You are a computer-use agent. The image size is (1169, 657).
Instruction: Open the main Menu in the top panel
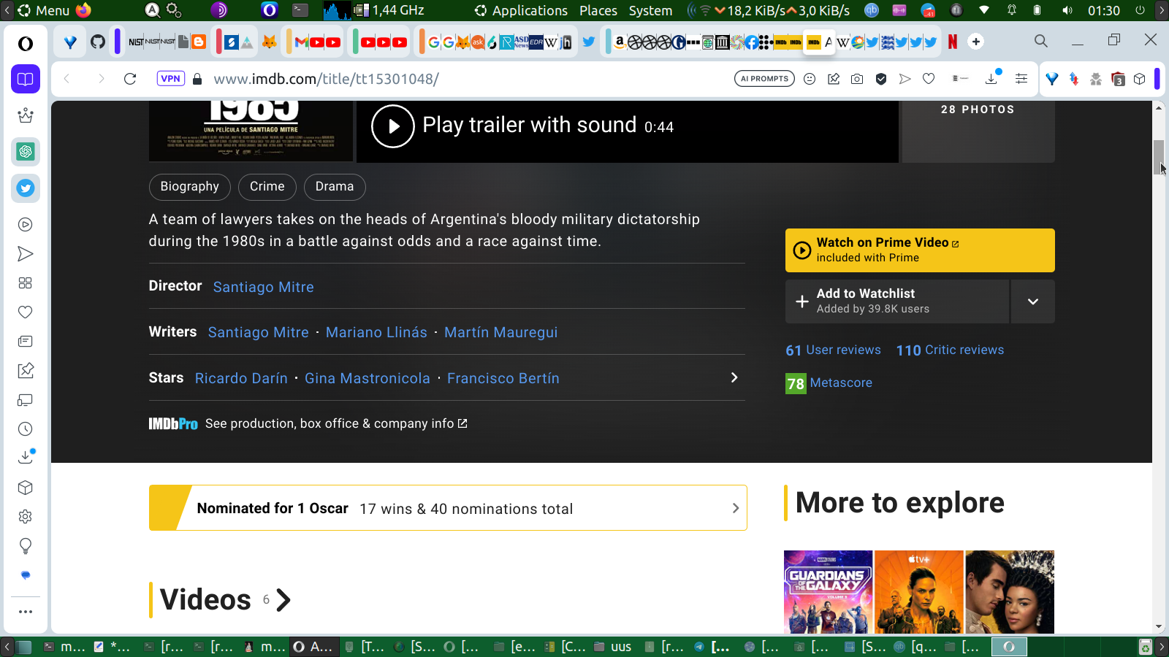click(44, 10)
